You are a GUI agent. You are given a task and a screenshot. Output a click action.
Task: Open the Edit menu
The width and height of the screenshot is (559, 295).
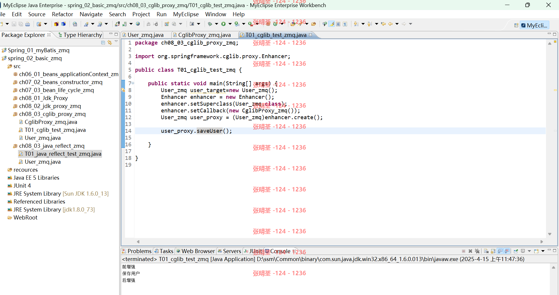point(17,14)
